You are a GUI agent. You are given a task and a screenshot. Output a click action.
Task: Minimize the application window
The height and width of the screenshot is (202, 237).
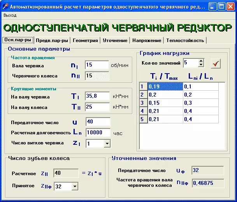[x=212, y=7]
